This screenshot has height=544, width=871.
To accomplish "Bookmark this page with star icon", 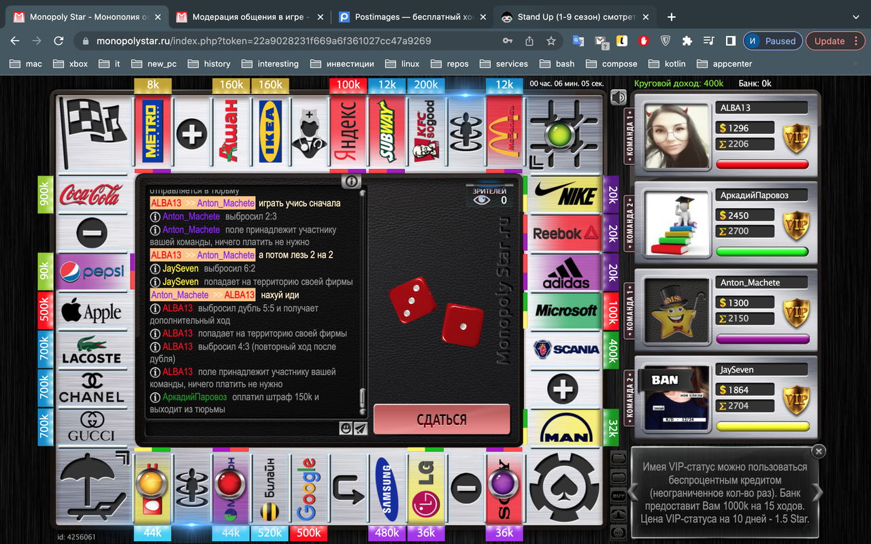I will click(x=551, y=41).
